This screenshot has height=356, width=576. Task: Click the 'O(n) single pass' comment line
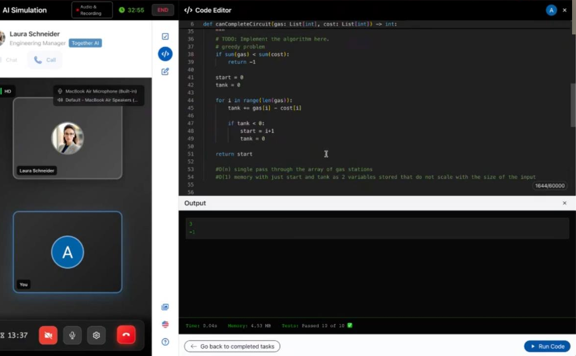point(294,169)
